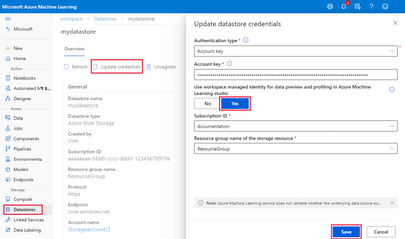The height and width of the screenshot is (239, 405).
Task: Click the Account key password field
Action: coord(296,75)
